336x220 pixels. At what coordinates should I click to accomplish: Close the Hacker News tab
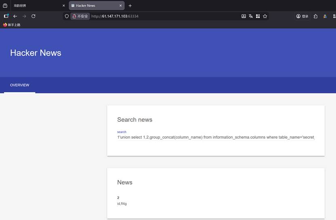pyautogui.click(x=120, y=6)
